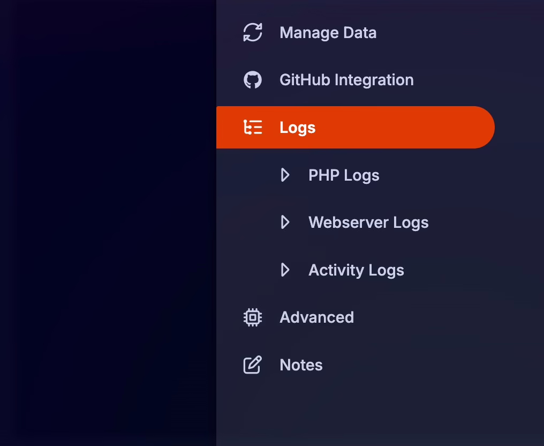
Task: Open the Manage Data menu item
Action: [x=328, y=33]
